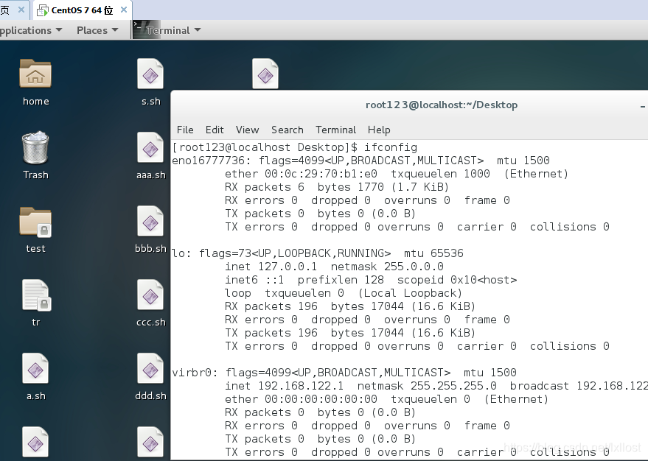Click the home desktop label
Screen dimensions: 648x461
pyautogui.click(x=36, y=101)
